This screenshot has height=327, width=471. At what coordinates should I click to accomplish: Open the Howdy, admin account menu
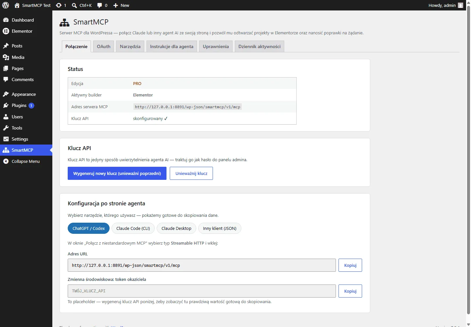pyautogui.click(x=446, y=5)
